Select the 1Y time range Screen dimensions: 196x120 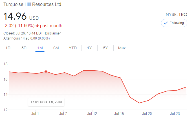tap(89, 48)
